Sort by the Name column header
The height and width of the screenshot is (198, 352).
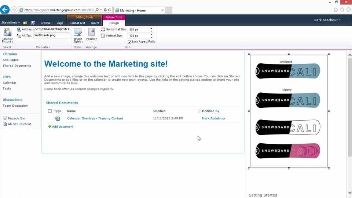click(71, 111)
